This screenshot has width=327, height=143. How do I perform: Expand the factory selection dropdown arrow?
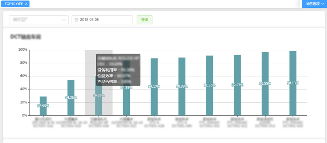tap(64, 20)
